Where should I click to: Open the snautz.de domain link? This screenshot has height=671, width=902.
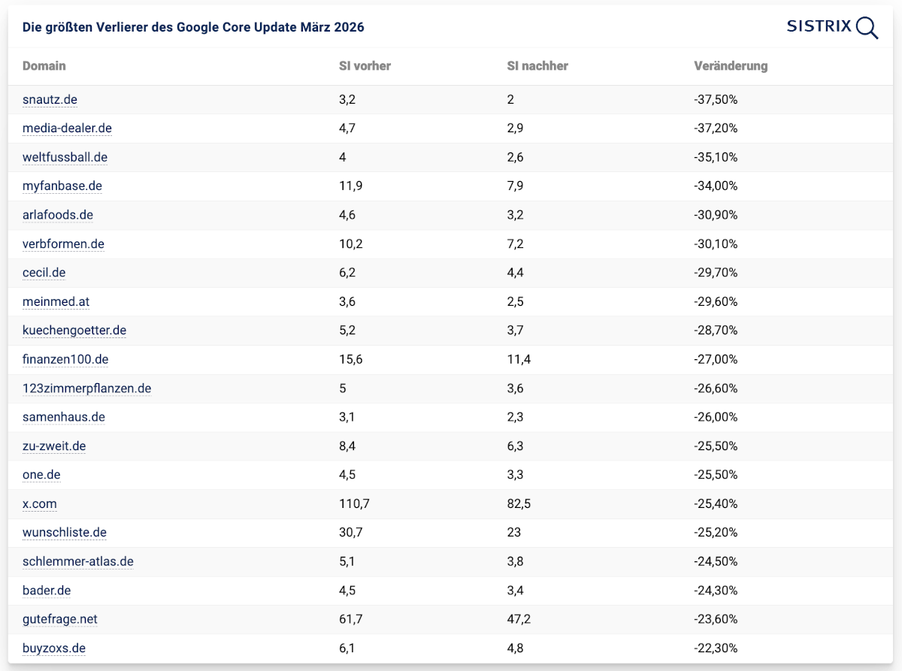(50, 99)
